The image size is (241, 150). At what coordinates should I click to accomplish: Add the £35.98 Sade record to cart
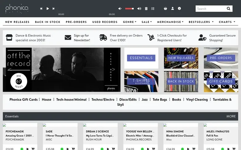coord(73,149)
